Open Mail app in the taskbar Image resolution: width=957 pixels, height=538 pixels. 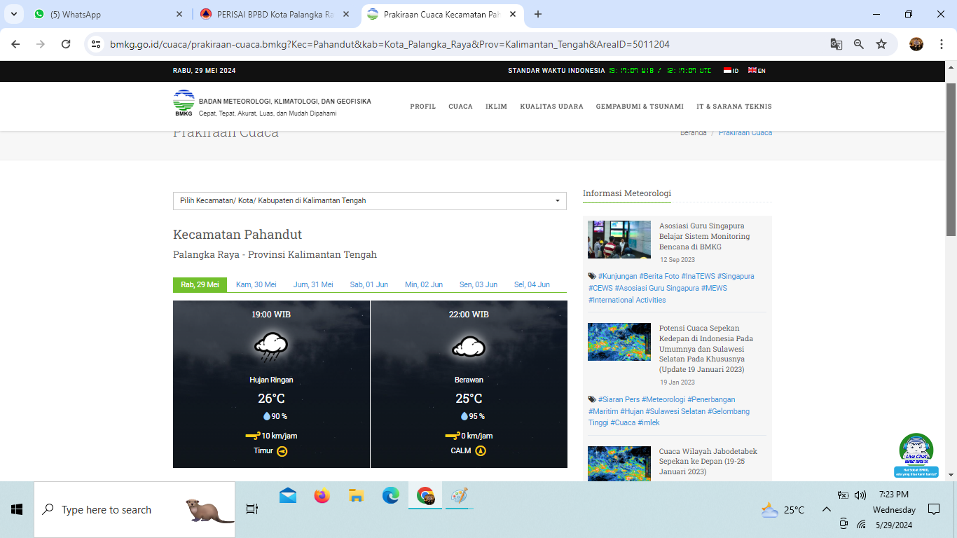[x=287, y=495]
